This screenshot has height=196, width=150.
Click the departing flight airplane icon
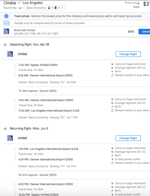click(x=5, y=45)
